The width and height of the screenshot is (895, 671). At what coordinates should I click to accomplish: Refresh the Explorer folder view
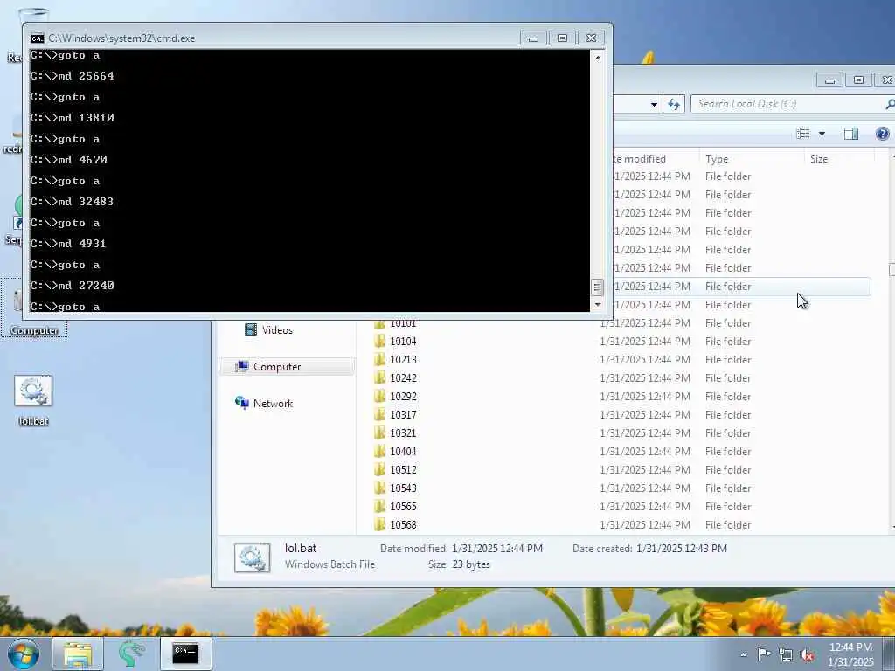pyautogui.click(x=674, y=104)
